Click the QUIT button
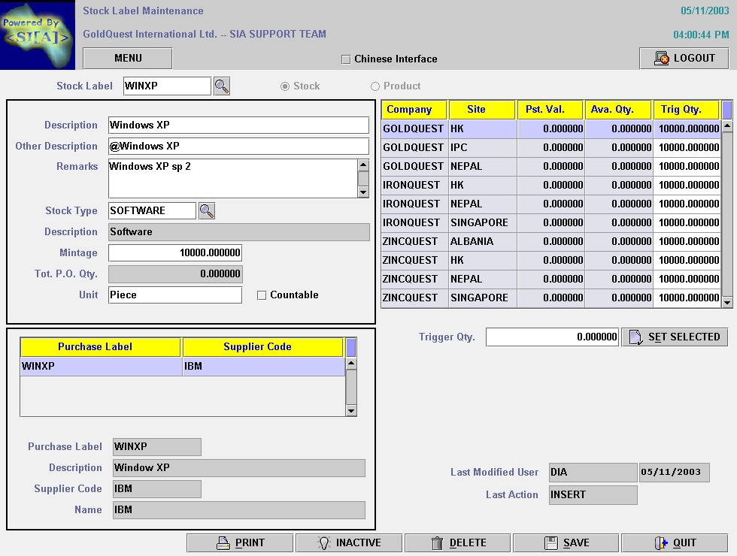The height and width of the screenshot is (556, 737). (x=675, y=542)
